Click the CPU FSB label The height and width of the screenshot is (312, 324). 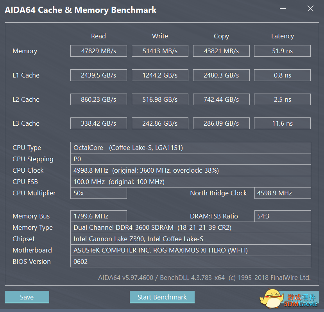tap(25, 182)
